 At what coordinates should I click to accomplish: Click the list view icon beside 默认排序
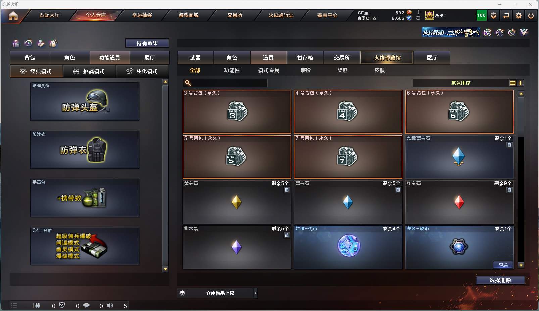click(513, 83)
